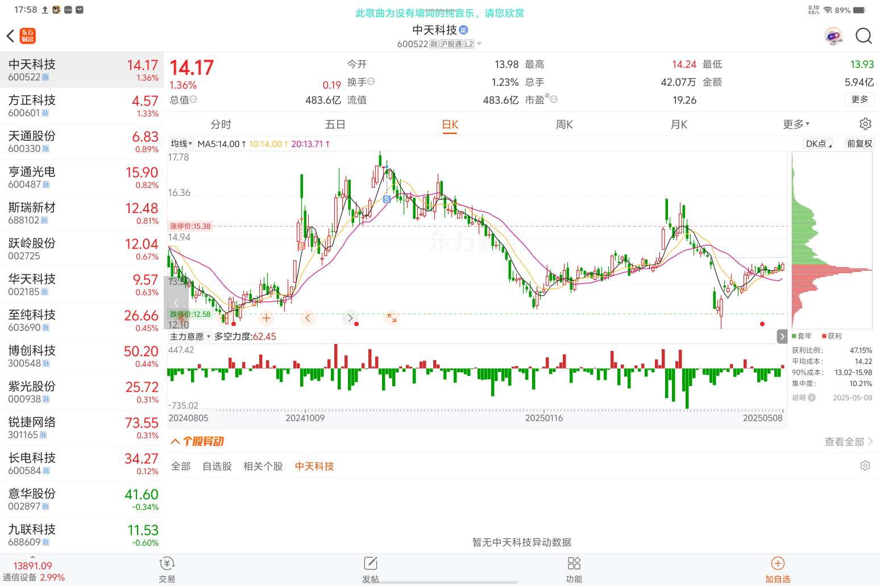Select 方正科技 in the stock list
This screenshot has width=880, height=586.
coord(82,106)
